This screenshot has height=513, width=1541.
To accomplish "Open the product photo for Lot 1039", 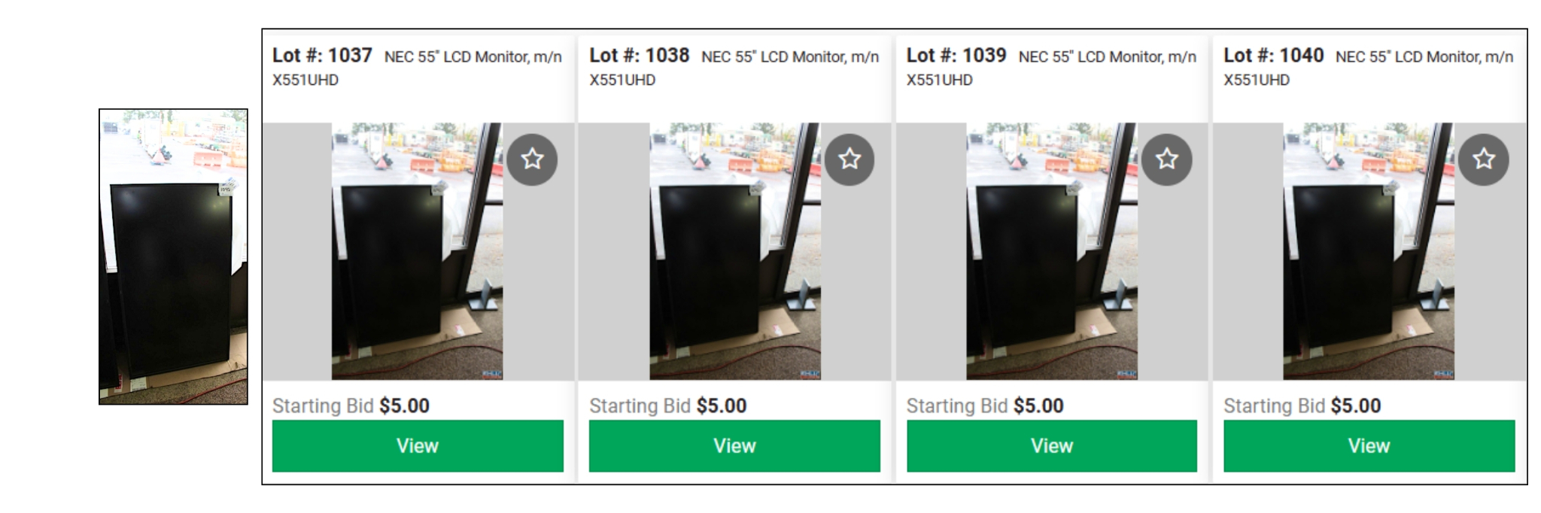I will [x=1052, y=251].
